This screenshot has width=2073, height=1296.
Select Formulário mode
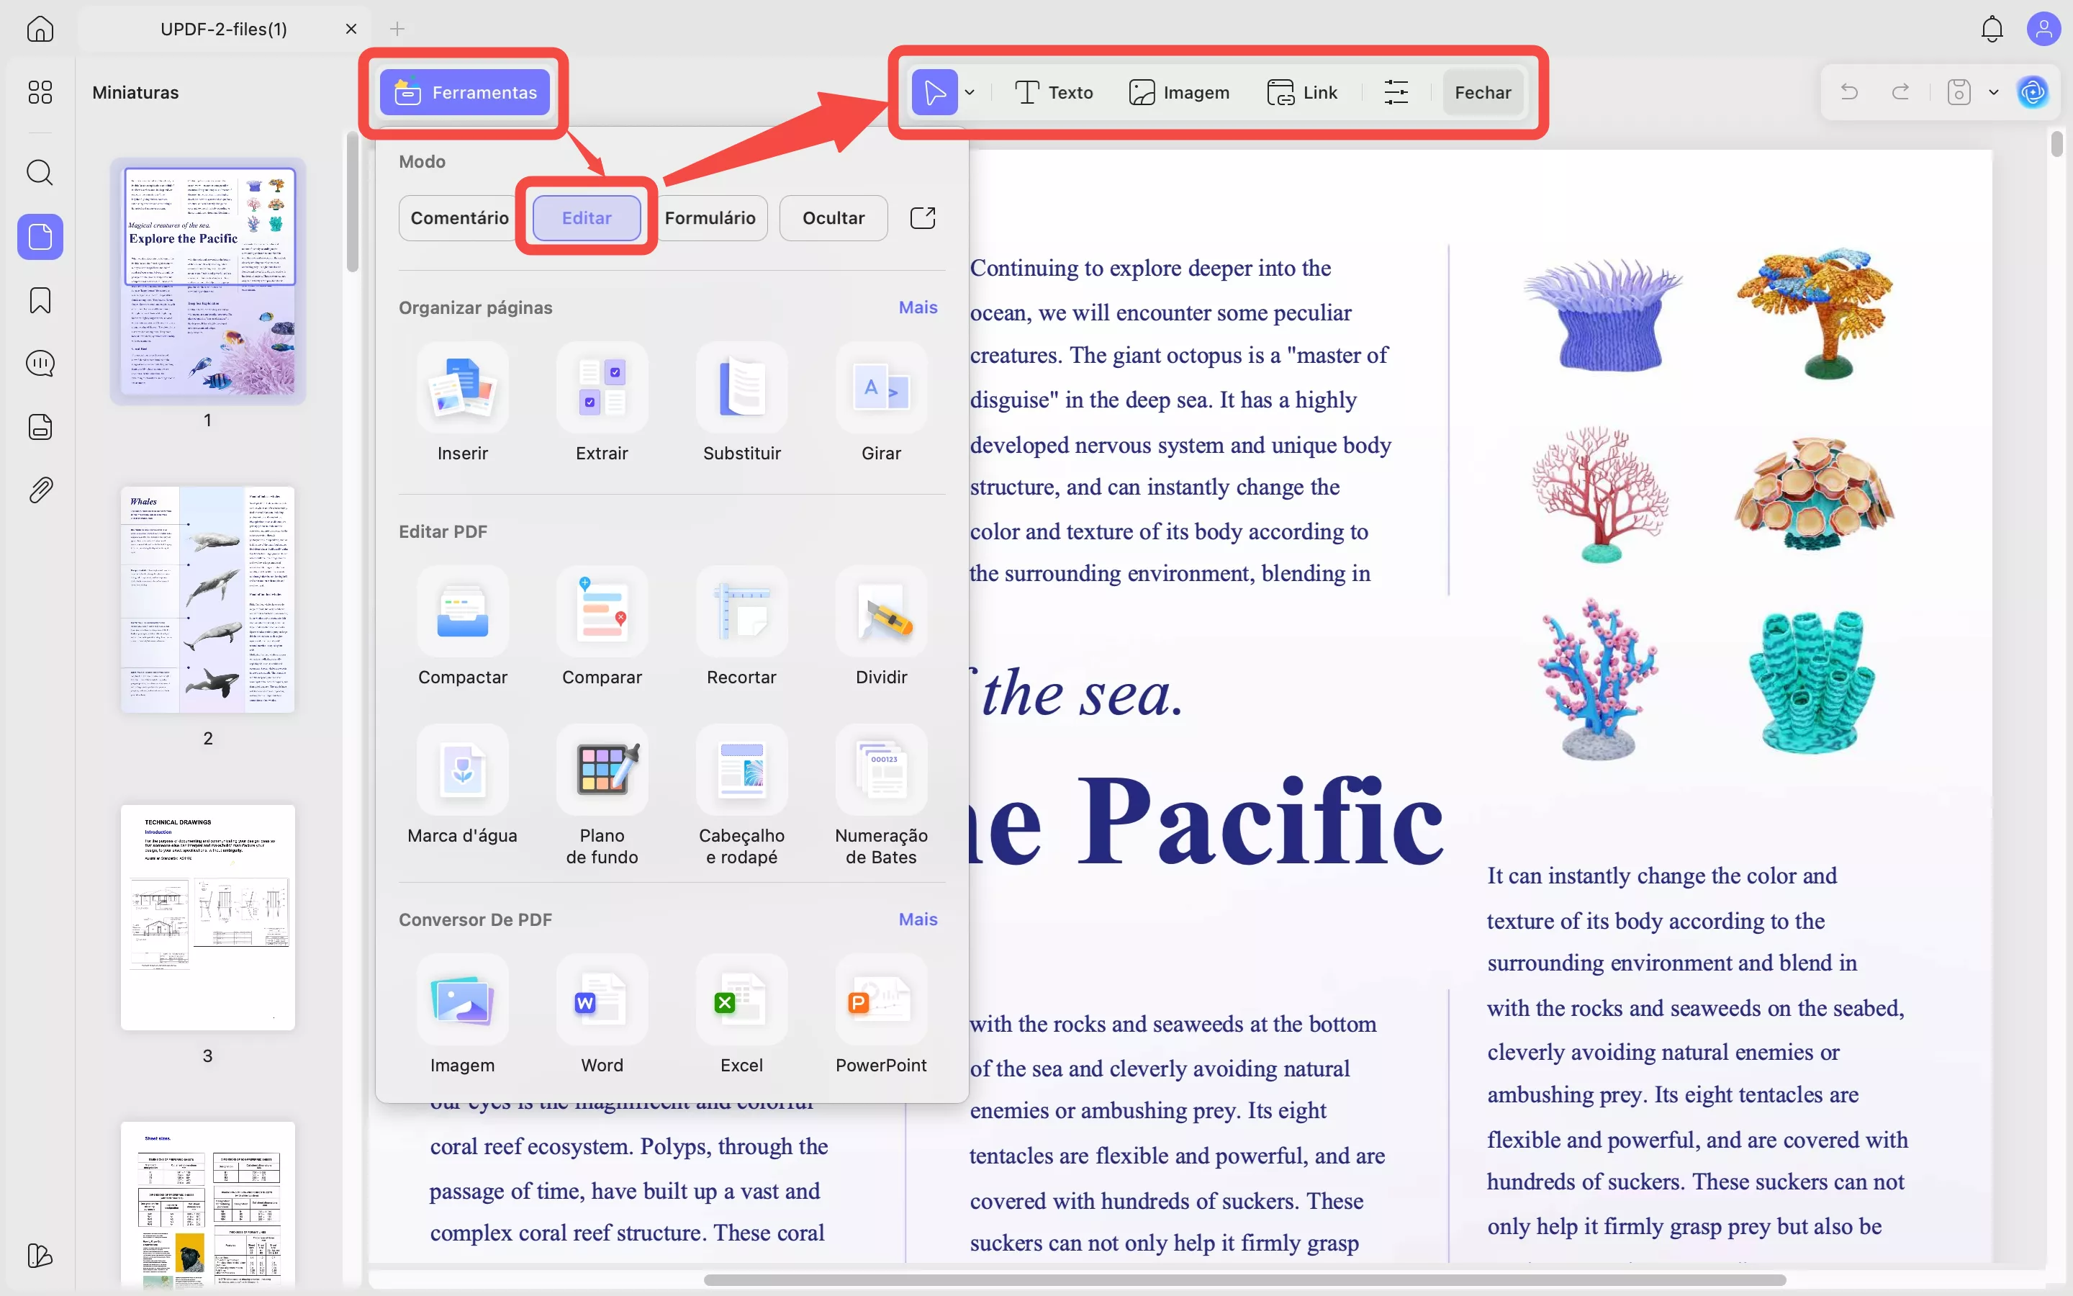point(709,217)
